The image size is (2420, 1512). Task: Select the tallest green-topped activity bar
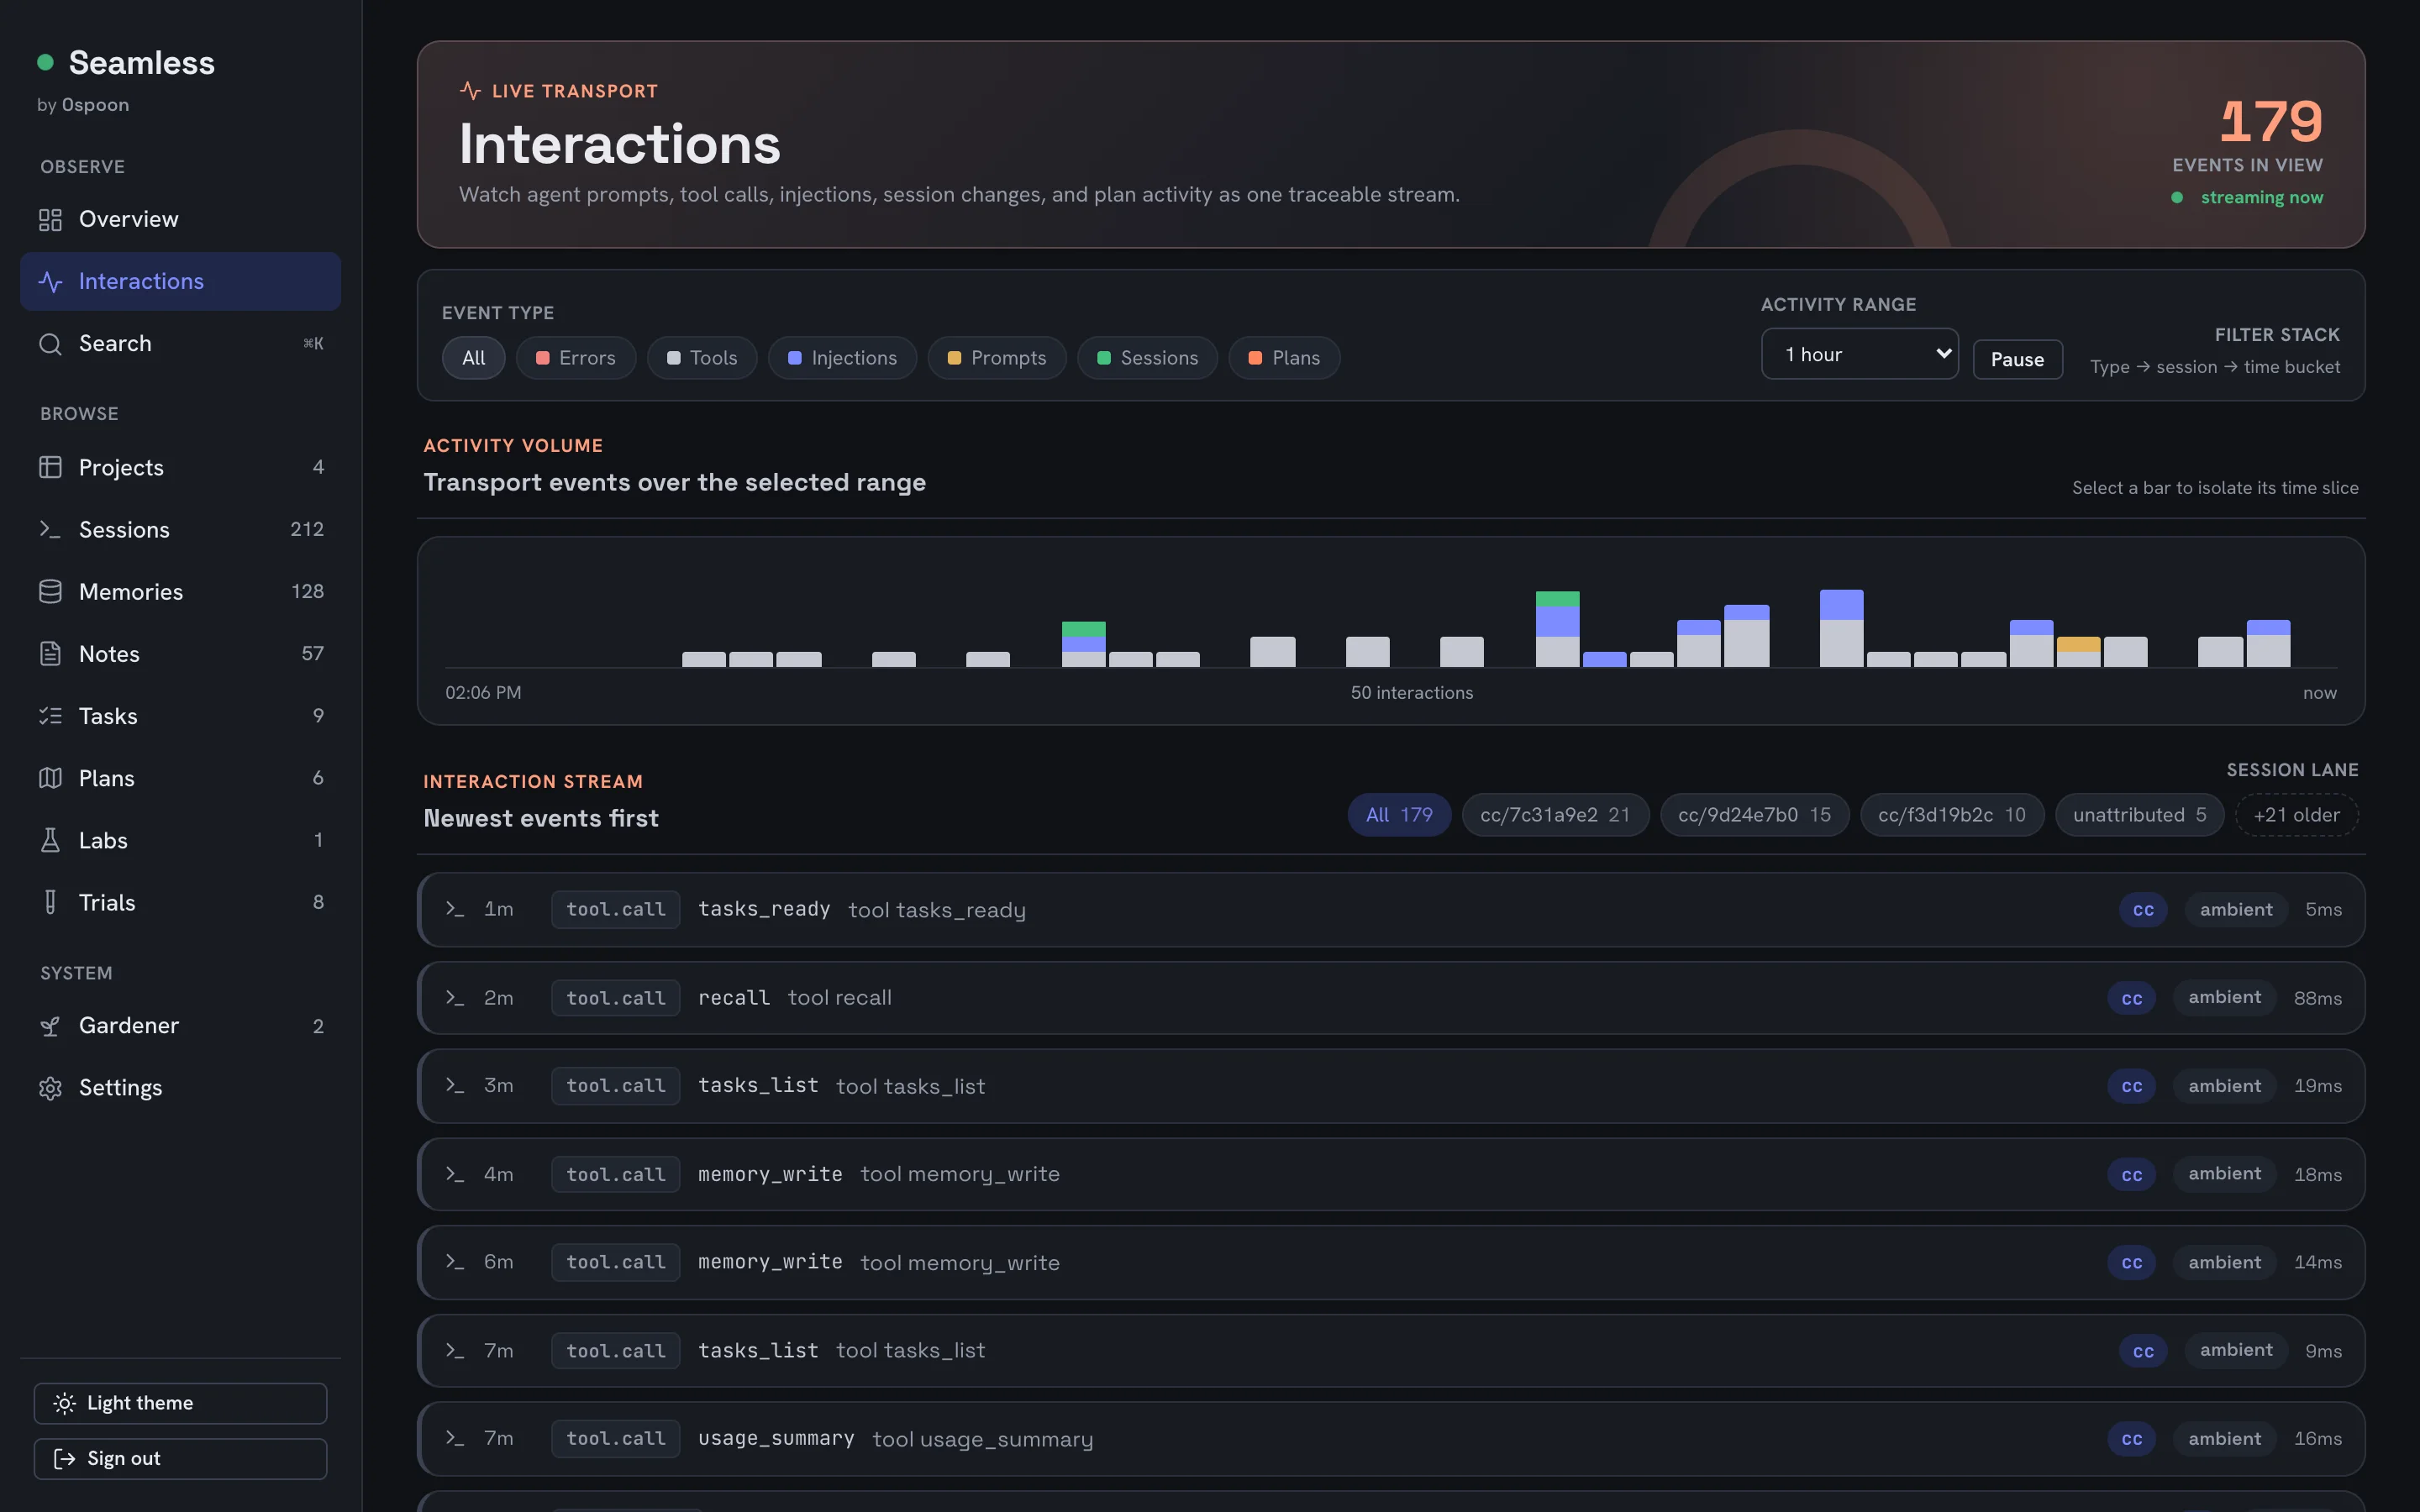(x=1557, y=629)
